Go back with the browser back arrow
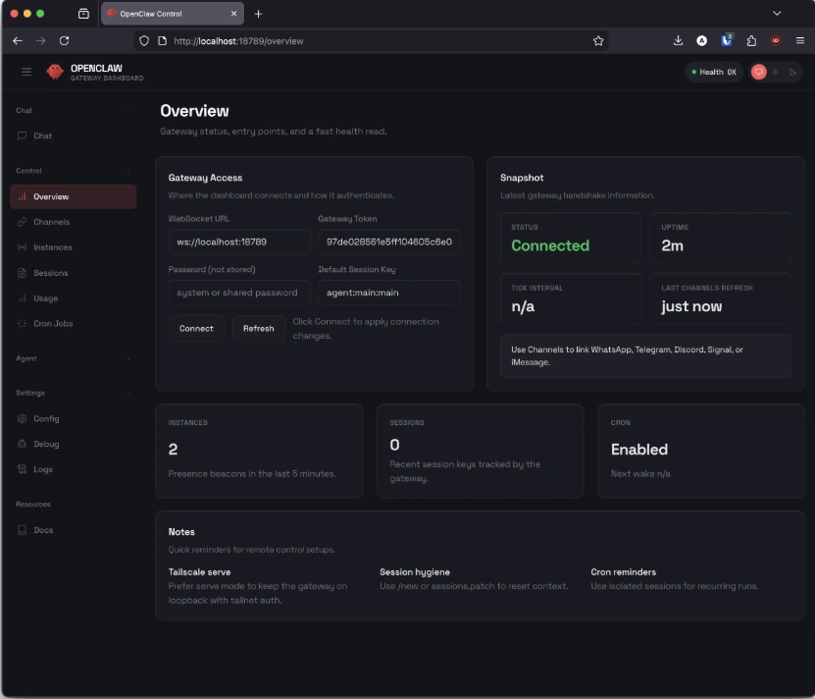 pyautogui.click(x=18, y=40)
